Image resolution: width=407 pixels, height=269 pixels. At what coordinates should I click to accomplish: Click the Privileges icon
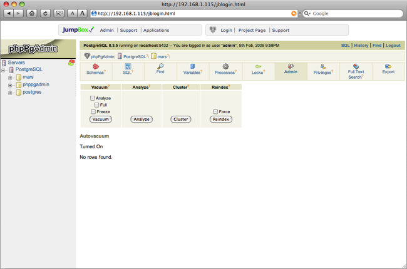[323, 66]
